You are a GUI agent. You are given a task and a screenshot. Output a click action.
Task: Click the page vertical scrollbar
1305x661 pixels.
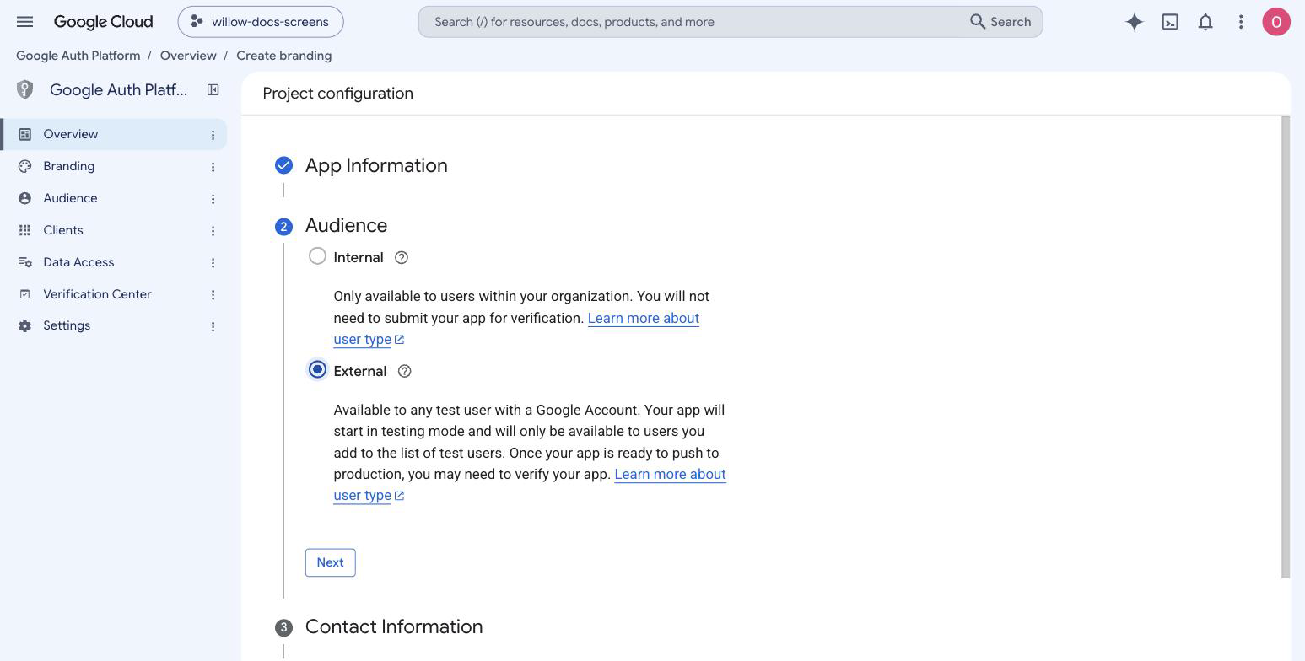tap(1286, 347)
